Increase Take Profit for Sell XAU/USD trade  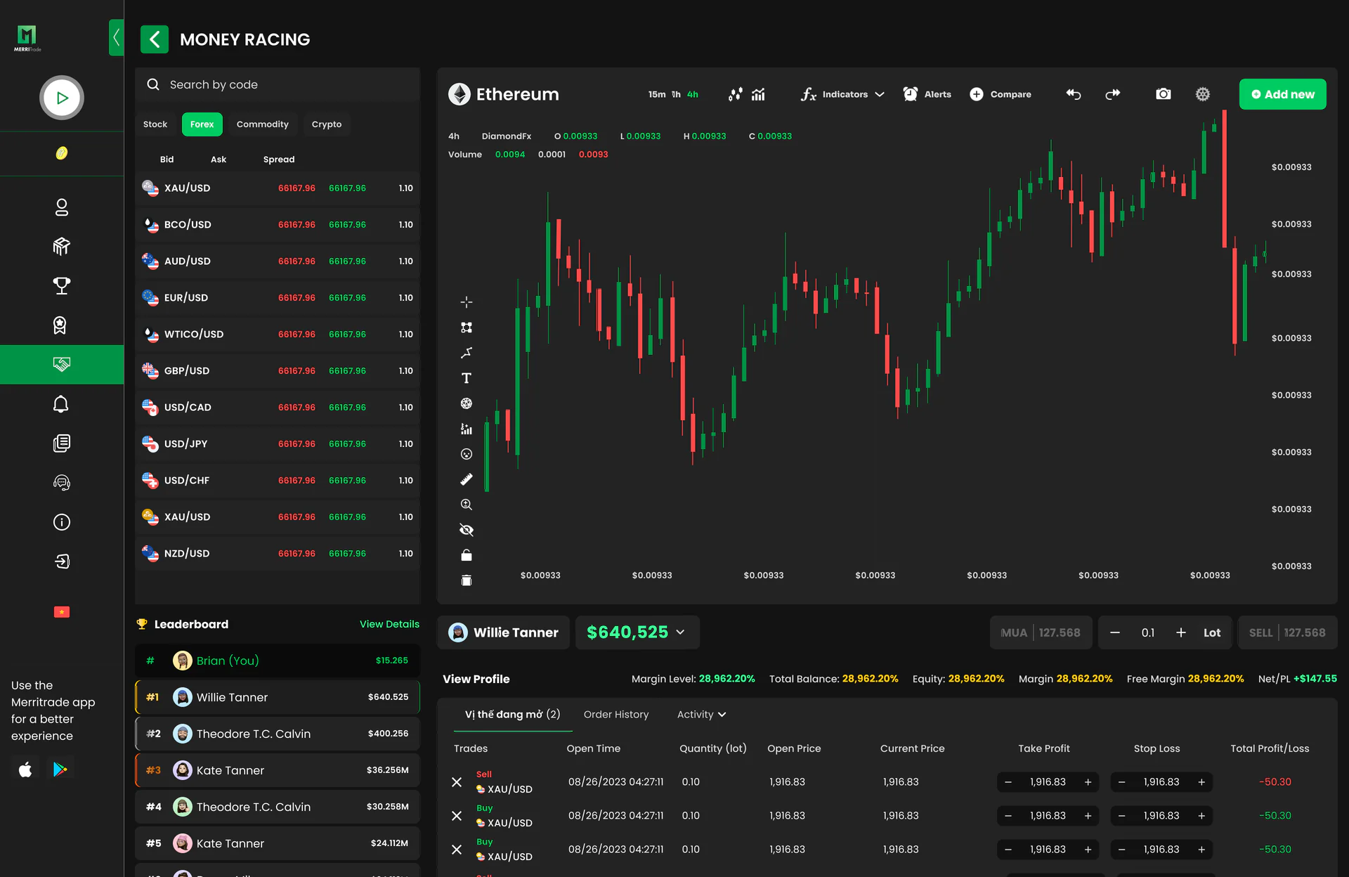(x=1088, y=782)
